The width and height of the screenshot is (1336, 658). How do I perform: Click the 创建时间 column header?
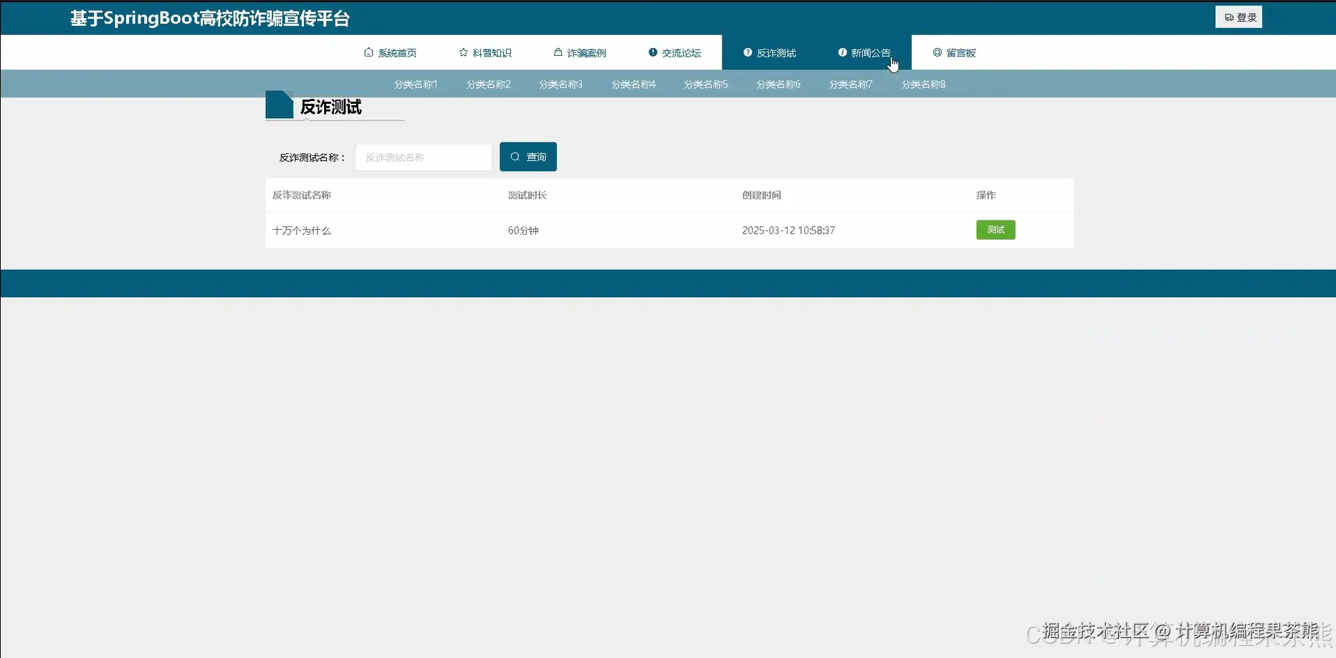point(761,195)
